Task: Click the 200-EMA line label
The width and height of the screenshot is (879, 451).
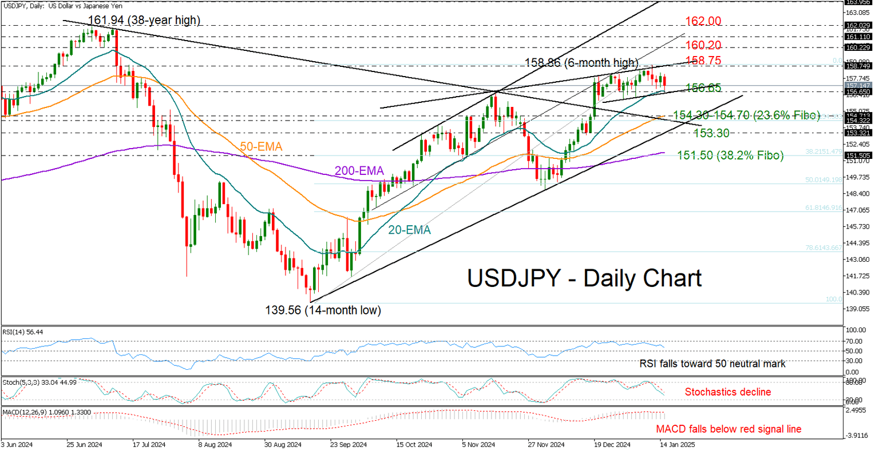Action: click(x=359, y=170)
